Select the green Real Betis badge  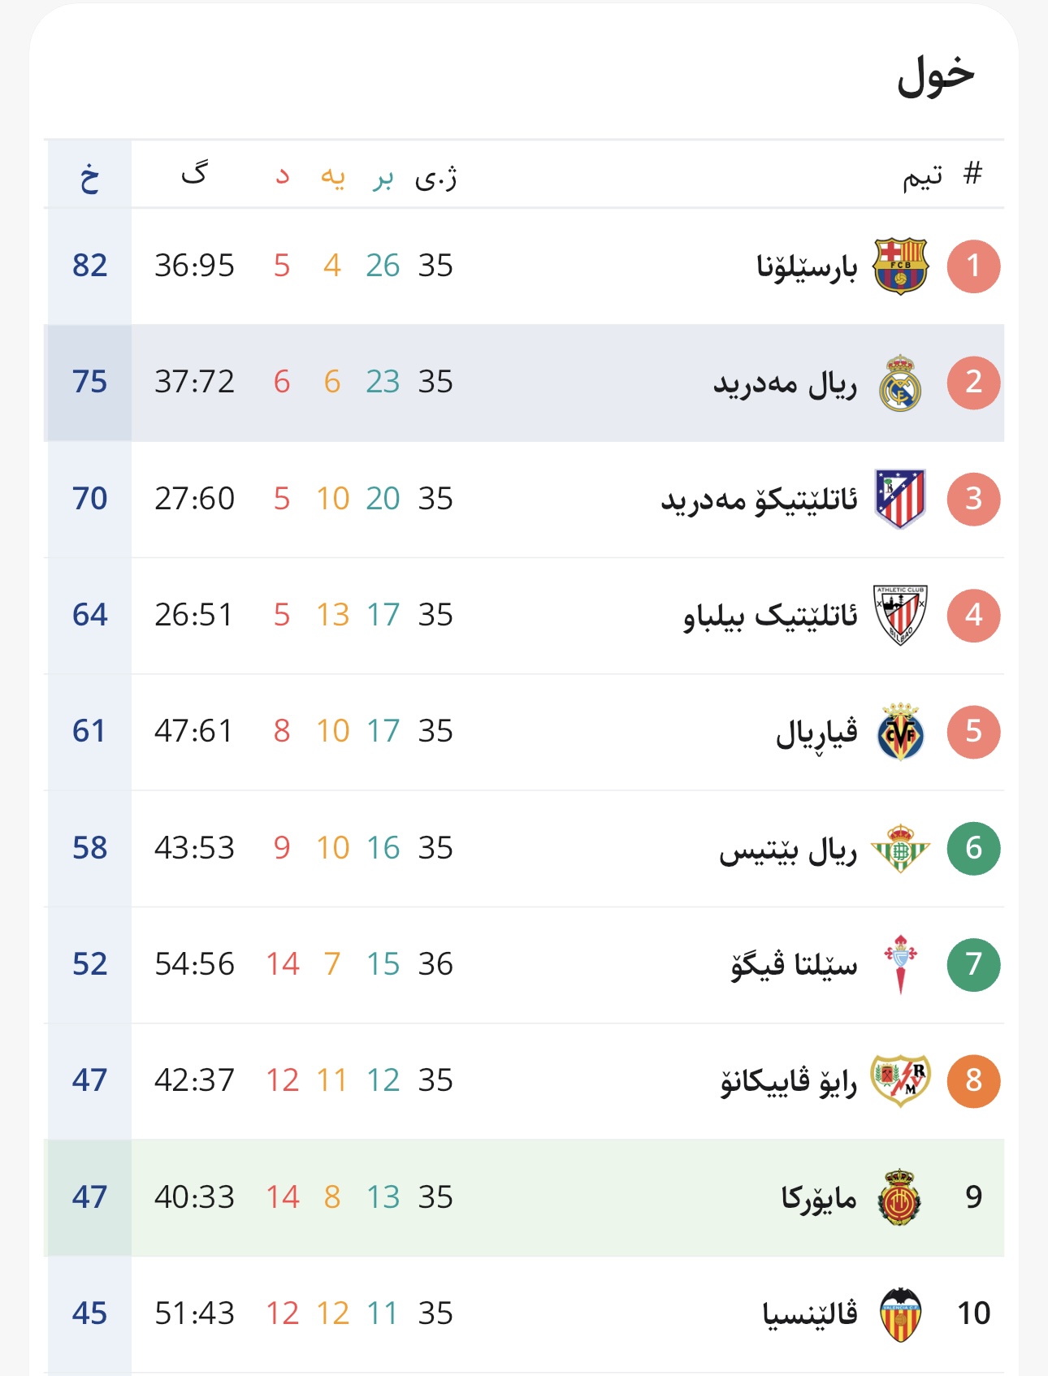900,848
